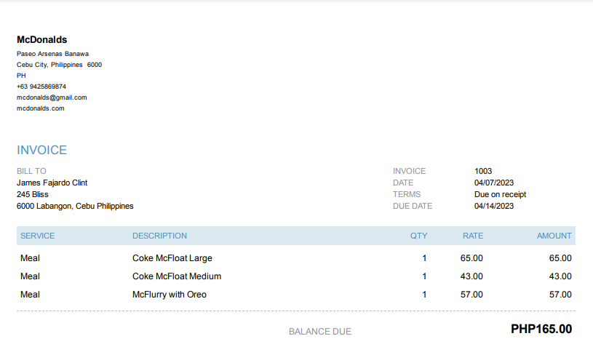Click the invoice number 1003
The width and height of the screenshot is (593, 344).
pyautogui.click(x=483, y=171)
